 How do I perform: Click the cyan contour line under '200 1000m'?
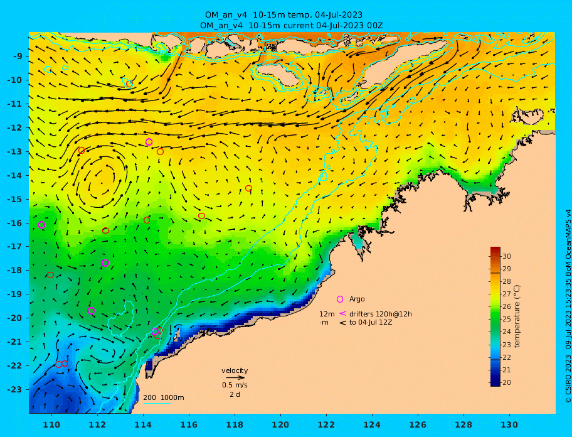point(157,403)
